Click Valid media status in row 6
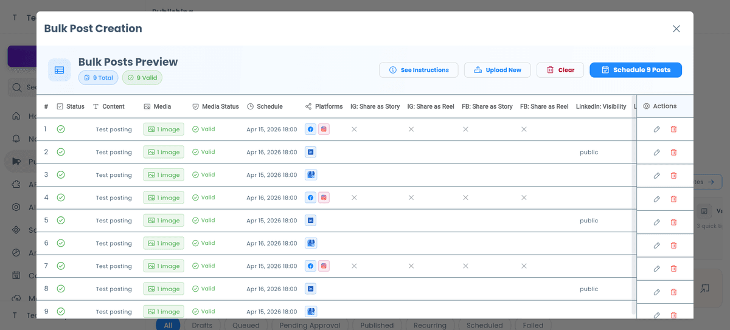Image resolution: width=730 pixels, height=330 pixels. pyautogui.click(x=204, y=243)
